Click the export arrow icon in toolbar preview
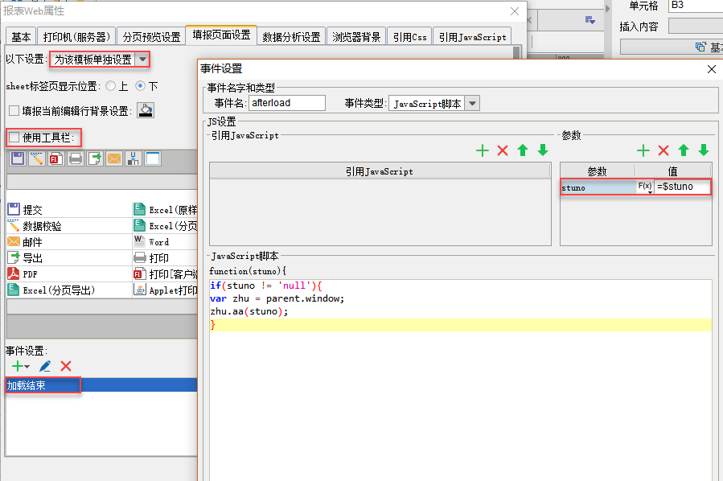The width and height of the screenshot is (723, 481). point(95,158)
